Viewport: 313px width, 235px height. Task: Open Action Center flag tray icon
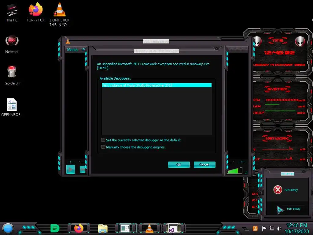point(264,228)
